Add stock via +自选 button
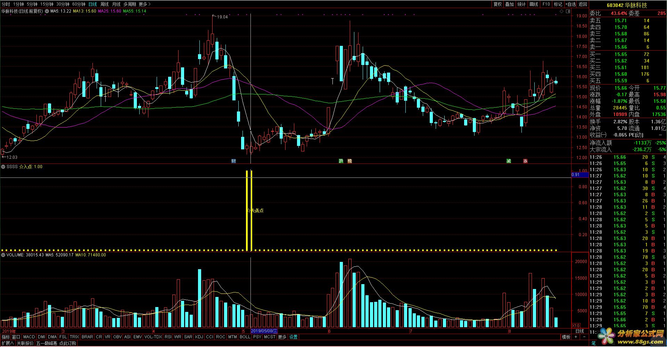The width and height of the screenshot is (667, 347). click(x=571, y=4)
